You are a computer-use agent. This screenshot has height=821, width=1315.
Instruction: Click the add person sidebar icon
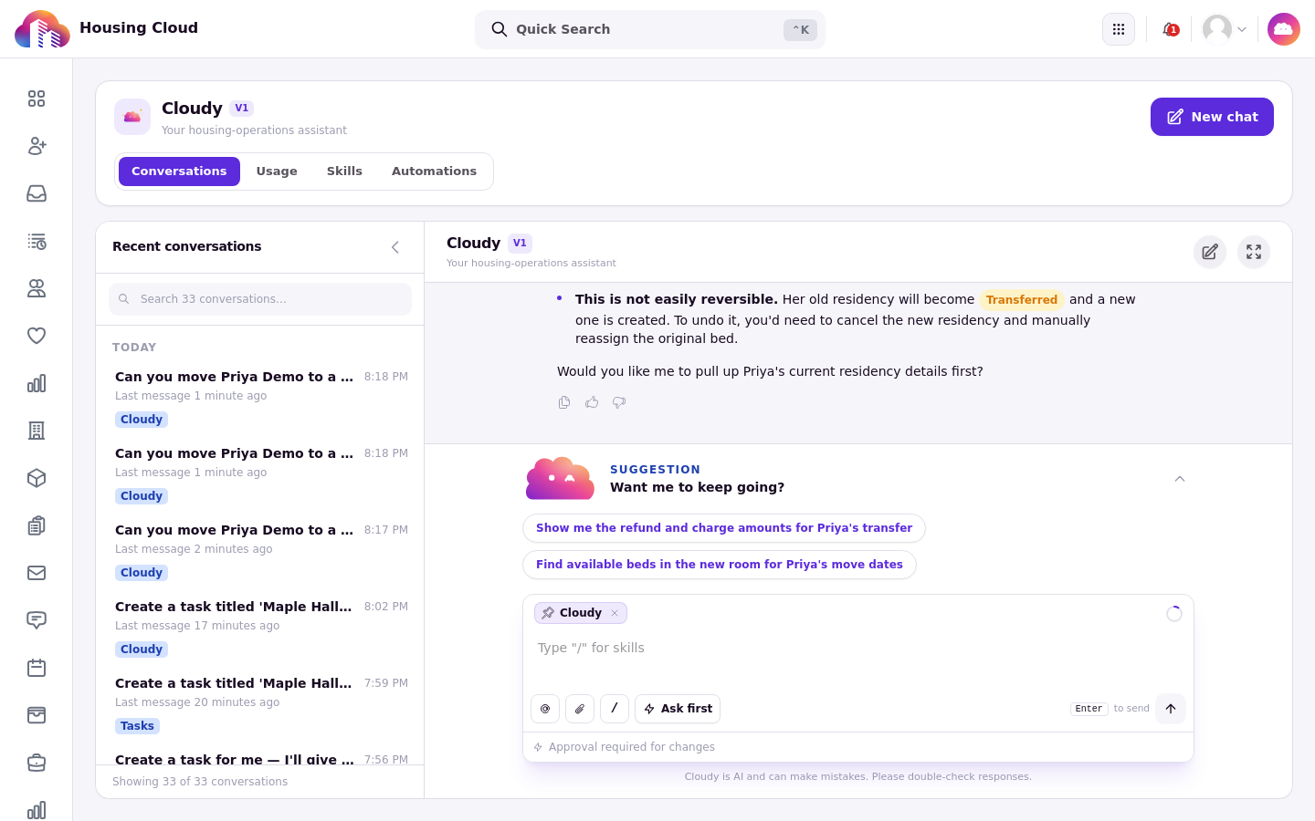click(37, 146)
